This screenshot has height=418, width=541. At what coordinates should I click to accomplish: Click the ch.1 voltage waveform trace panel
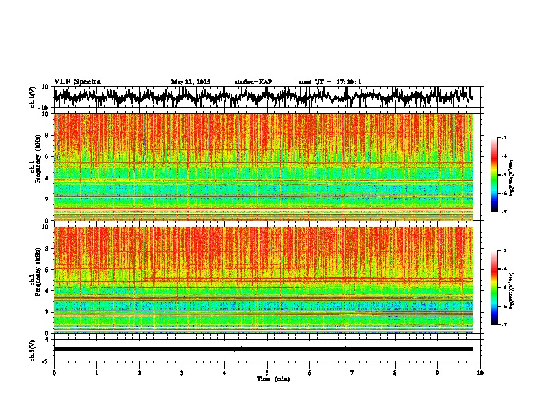point(267,97)
